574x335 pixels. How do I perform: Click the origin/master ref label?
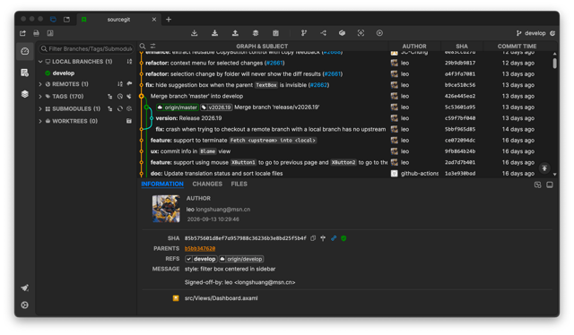coord(178,107)
